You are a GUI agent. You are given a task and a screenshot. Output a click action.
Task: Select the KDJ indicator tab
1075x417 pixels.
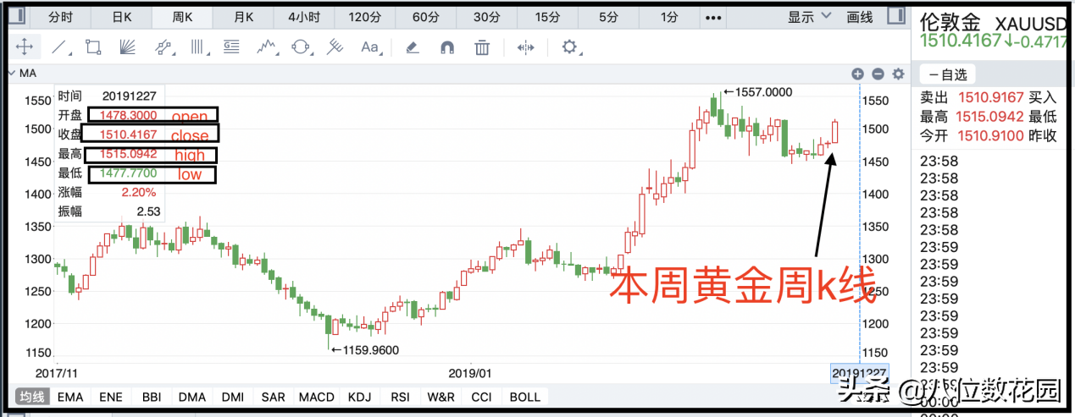coord(362,396)
